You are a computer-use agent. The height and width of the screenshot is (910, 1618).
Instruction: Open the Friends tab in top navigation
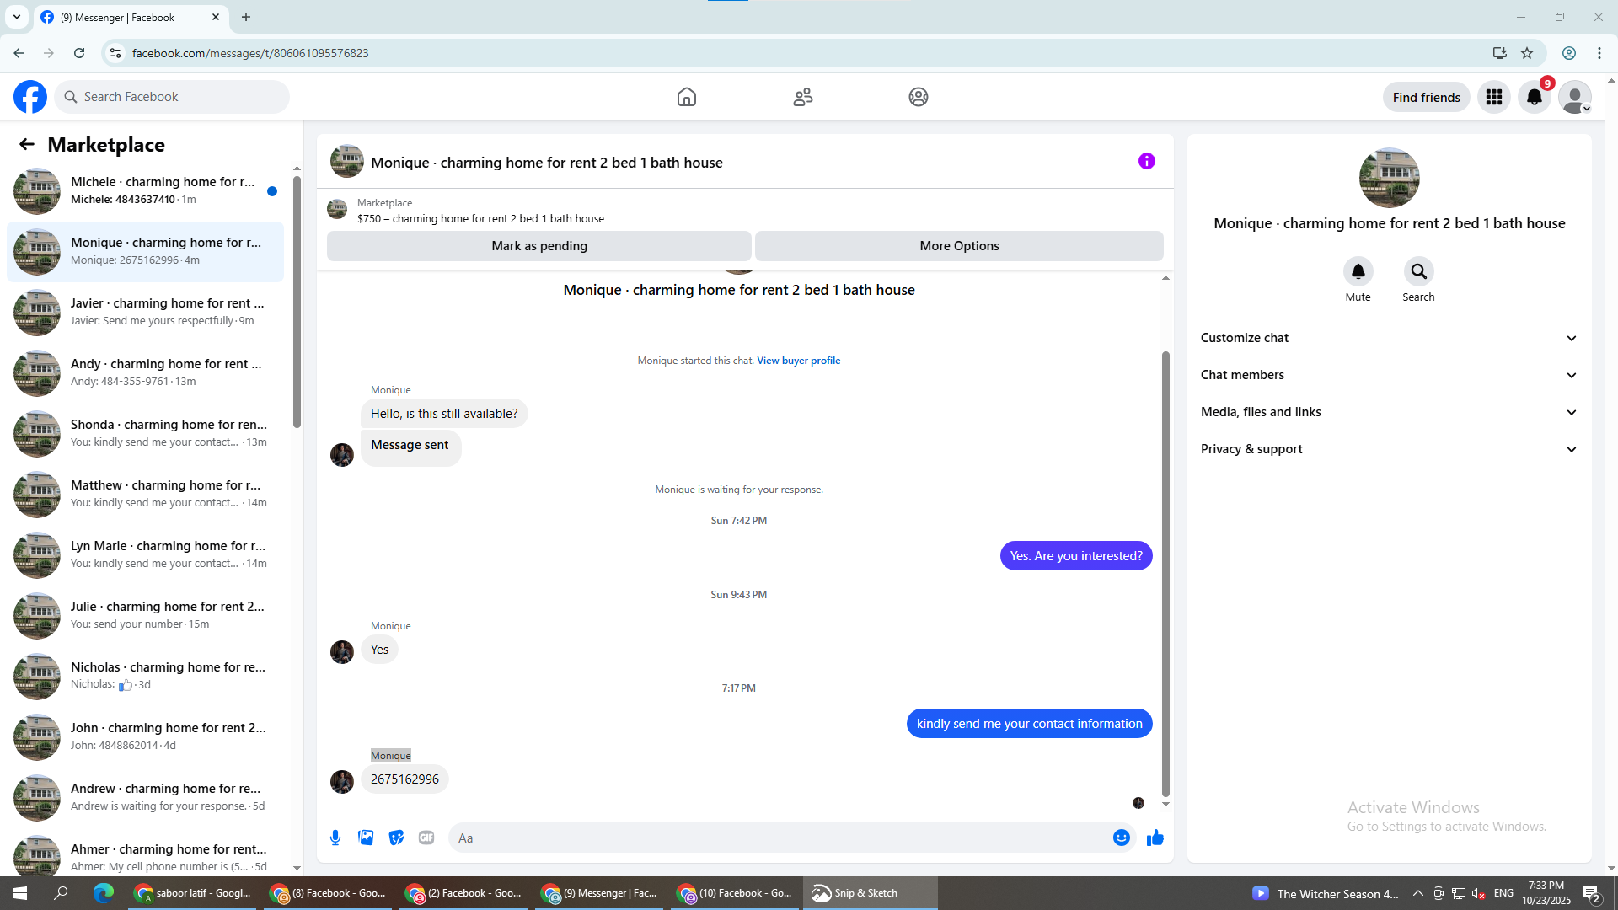point(802,97)
